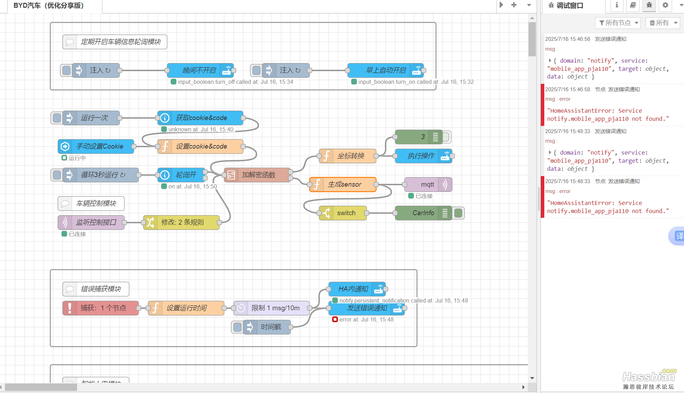Select the debug bug sidebar icon
Image resolution: width=684 pixels, height=393 pixels.
pyautogui.click(x=649, y=5)
